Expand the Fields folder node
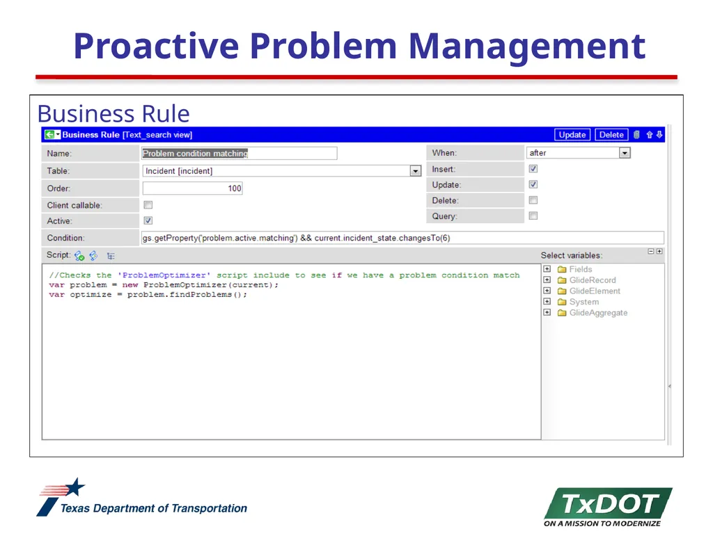 tap(547, 269)
